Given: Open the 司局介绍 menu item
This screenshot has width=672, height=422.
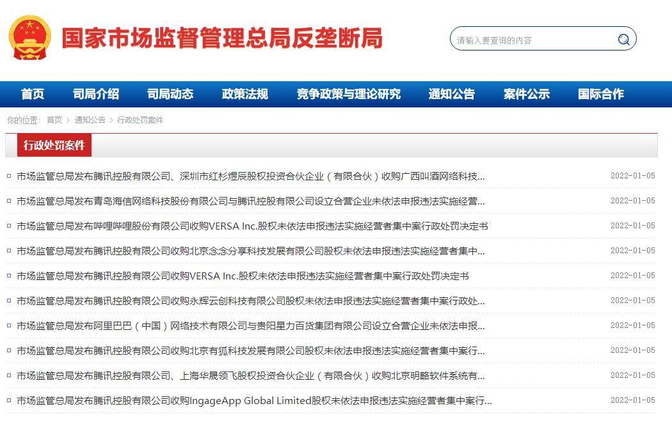Looking at the screenshot, I should [x=95, y=94].
